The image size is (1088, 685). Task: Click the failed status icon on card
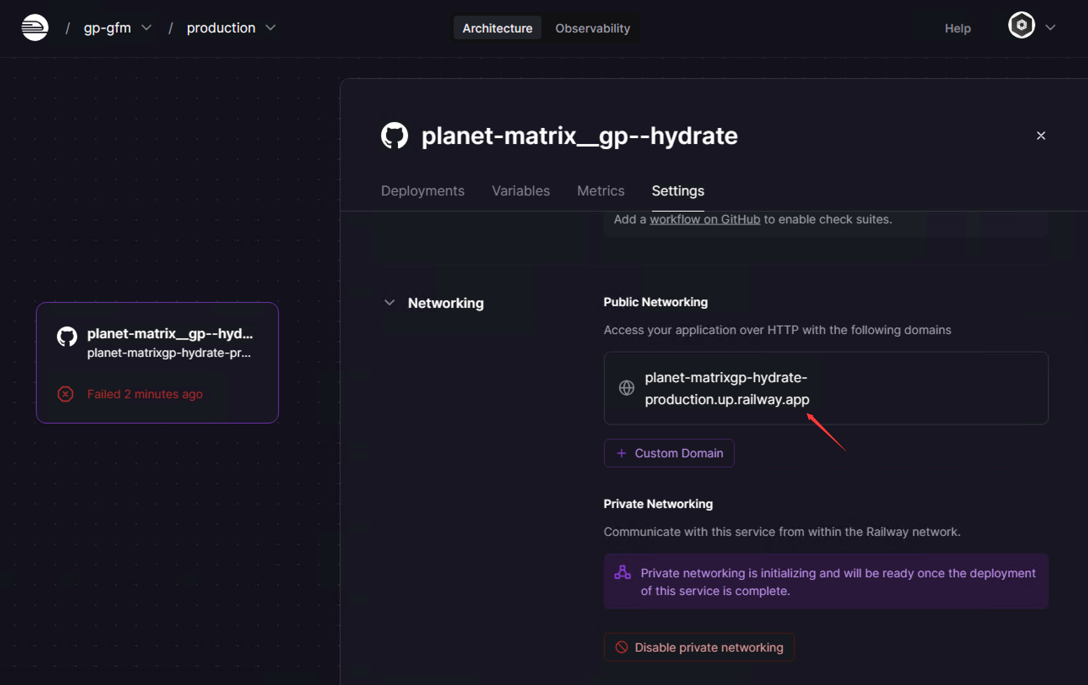pos(65,394)
